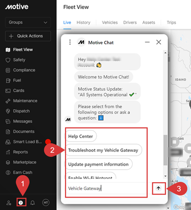The image size is (191, 210).
Task: Minimize the Motive Chat window
Action: [x=147, y=42]
